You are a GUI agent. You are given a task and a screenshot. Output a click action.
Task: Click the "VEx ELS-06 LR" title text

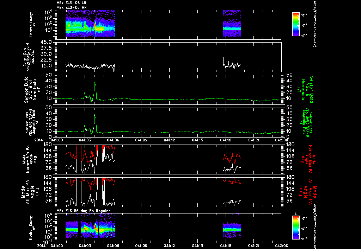[x=72, y=3]
